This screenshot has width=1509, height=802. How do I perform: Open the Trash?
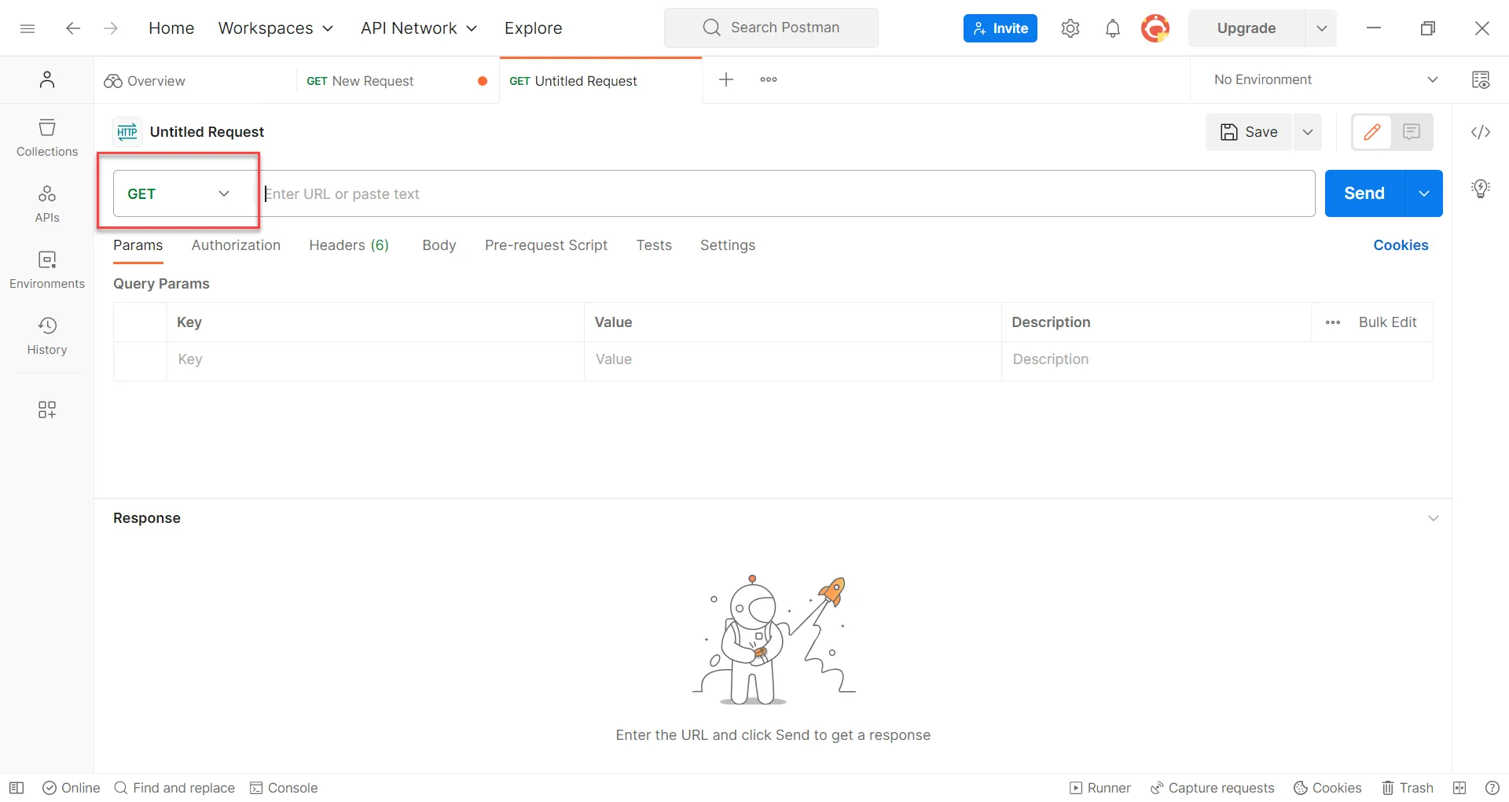[1408, 788]
